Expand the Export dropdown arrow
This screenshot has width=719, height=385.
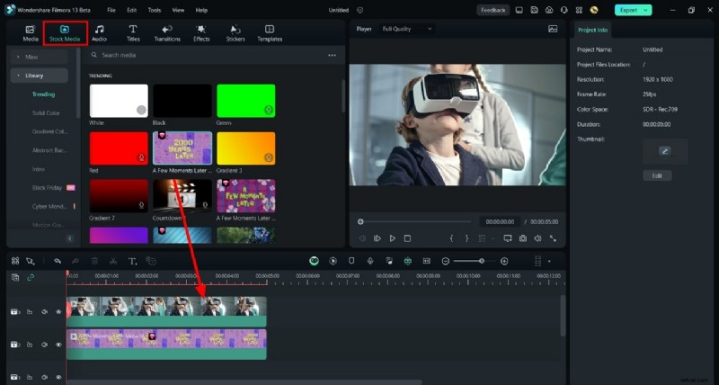645,10
